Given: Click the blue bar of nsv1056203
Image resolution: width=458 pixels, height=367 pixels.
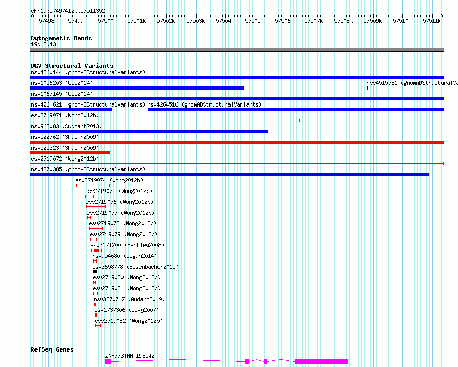Looking at the screenshot, I should pos(137,88).
